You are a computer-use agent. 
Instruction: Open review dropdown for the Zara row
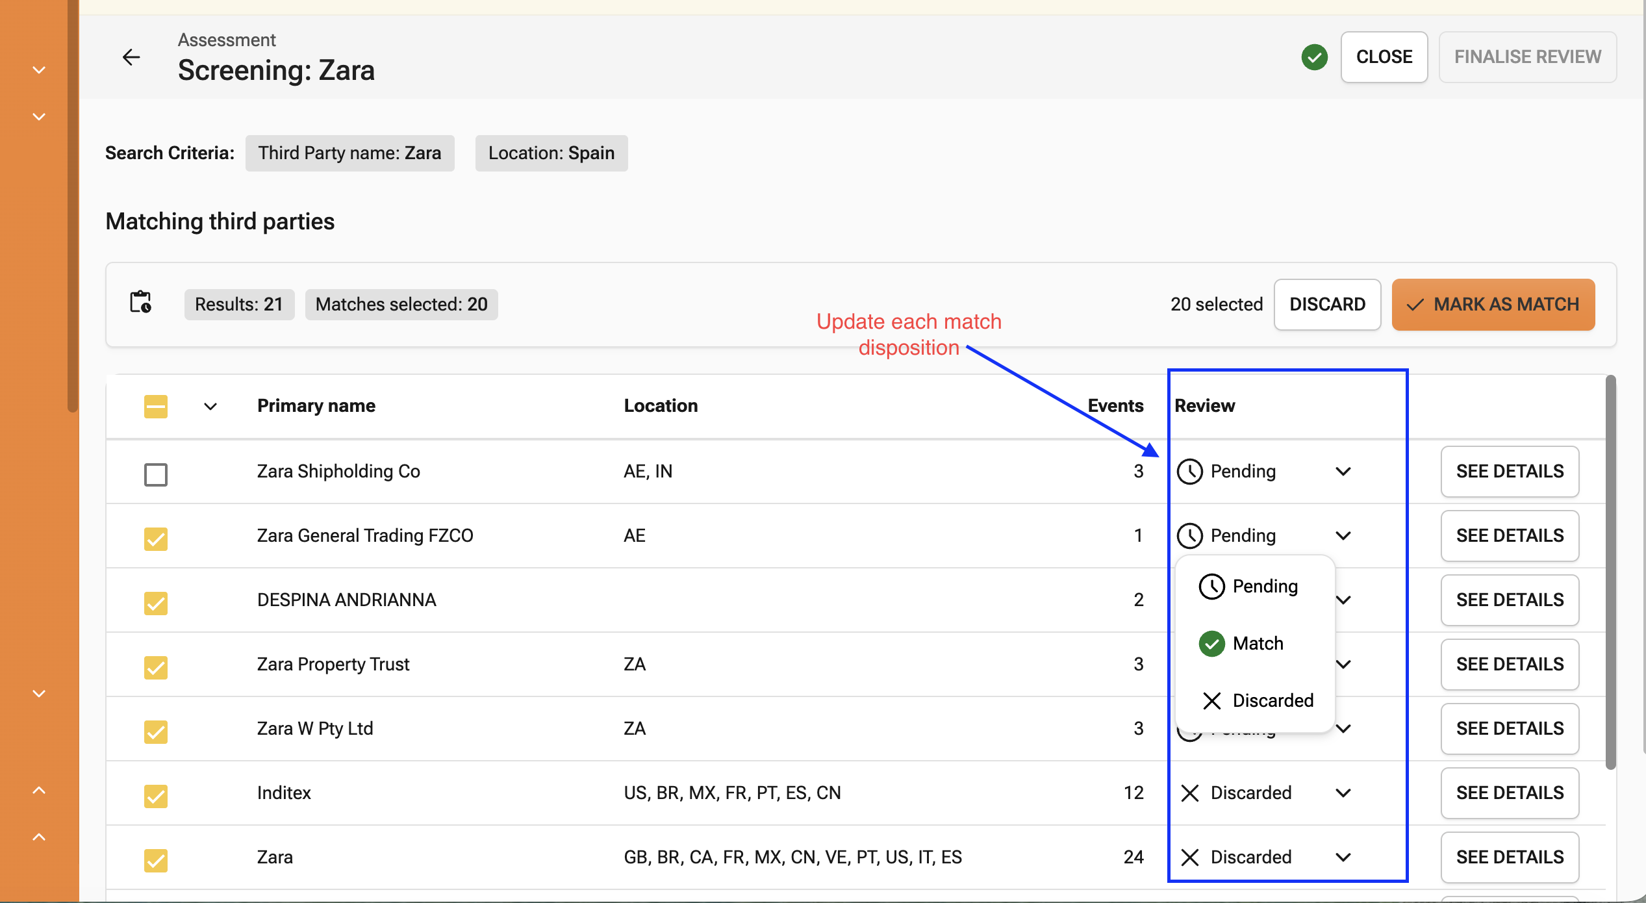(x=1343, y=858)
